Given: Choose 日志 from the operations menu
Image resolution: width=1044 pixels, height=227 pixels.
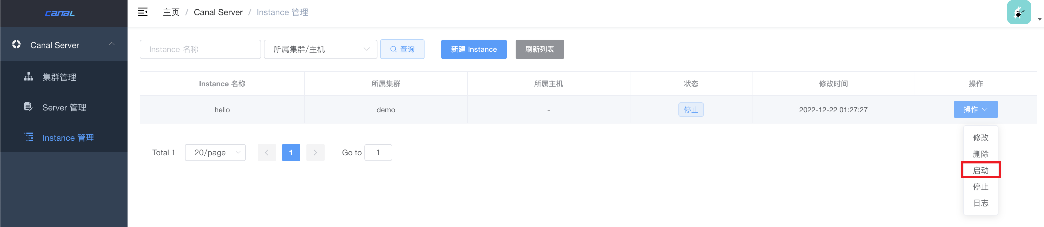Looking at the screenshot, I should pos(980,203).
